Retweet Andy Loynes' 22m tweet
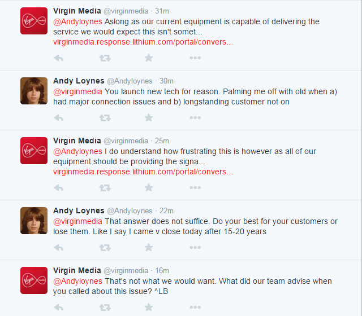 click(105, 247)
